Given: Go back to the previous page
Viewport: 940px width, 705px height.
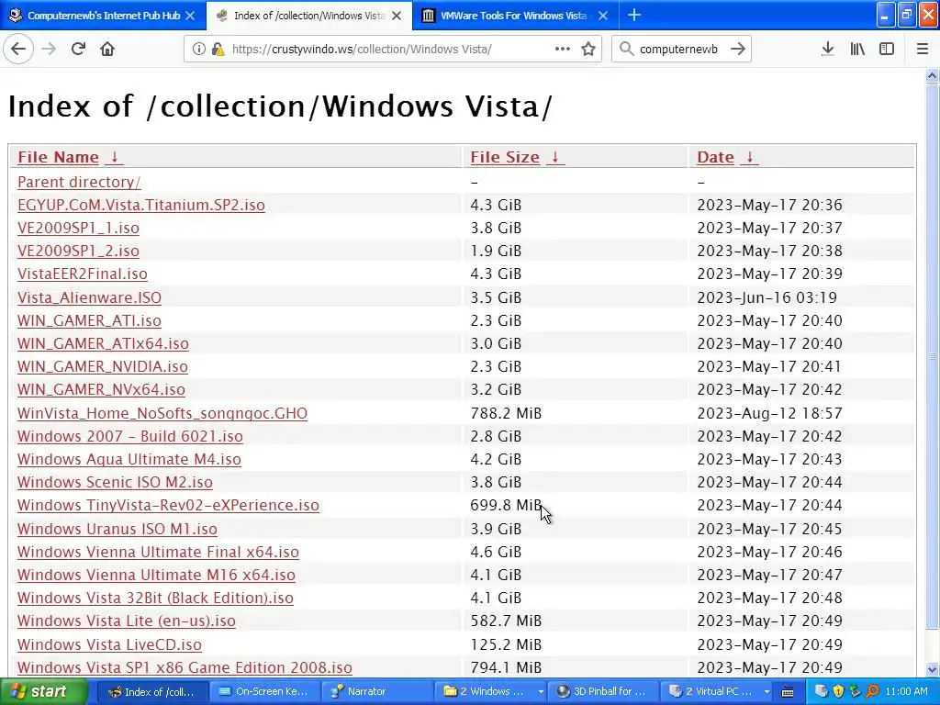Looking at the screenshot, I should pyautogui.click(x=18, y=49).
